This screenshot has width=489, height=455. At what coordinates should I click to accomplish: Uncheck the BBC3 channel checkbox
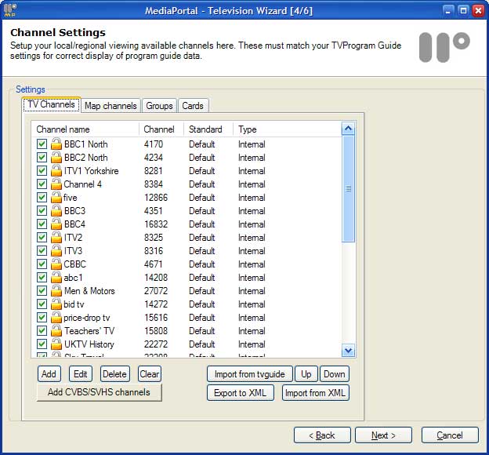pyautogui.click(x=42, y=211)
